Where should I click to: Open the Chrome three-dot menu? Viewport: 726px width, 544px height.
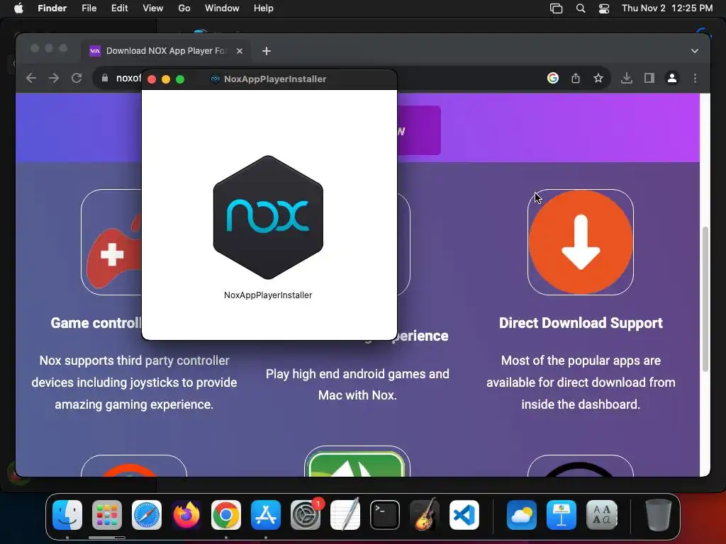coord(695,78)
